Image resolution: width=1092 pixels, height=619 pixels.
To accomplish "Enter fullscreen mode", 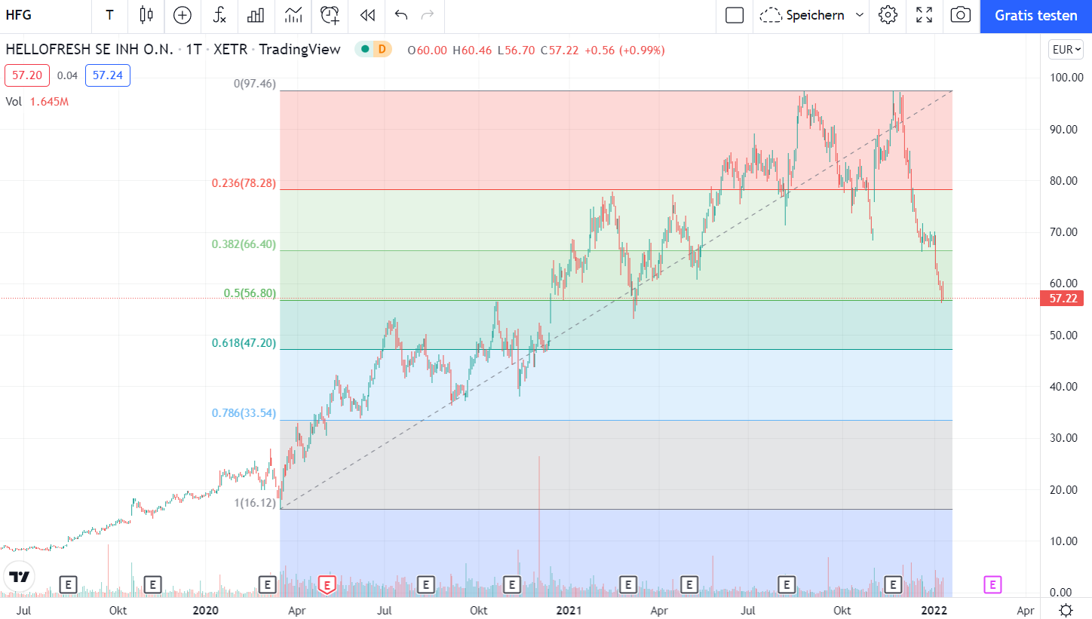I will click(925, 15).
